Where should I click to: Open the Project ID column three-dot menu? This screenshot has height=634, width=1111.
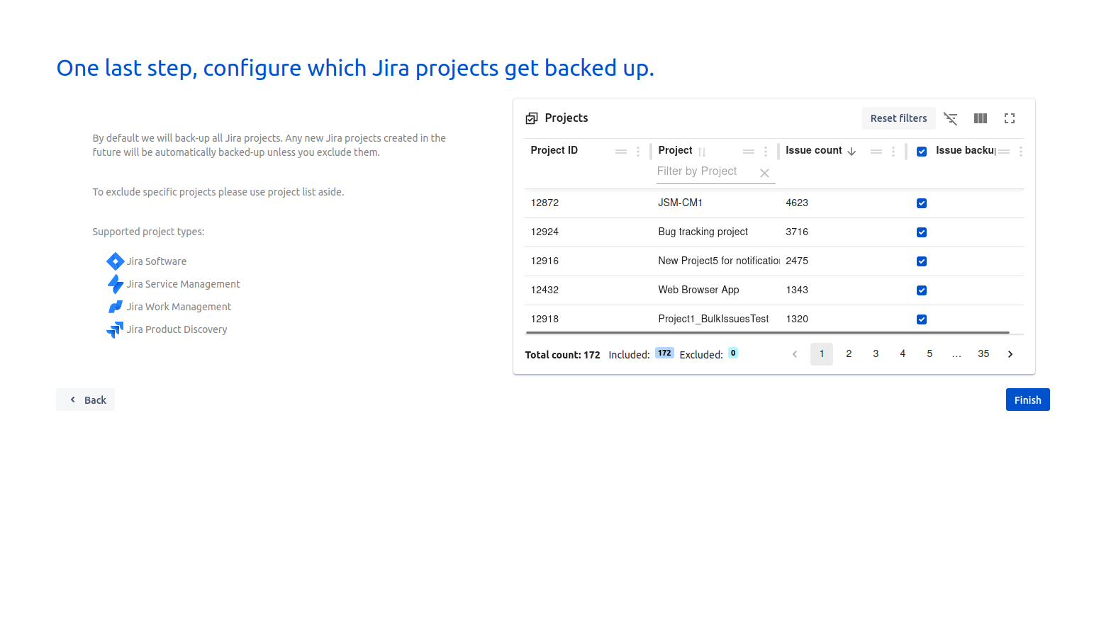(x=637, y=151)
